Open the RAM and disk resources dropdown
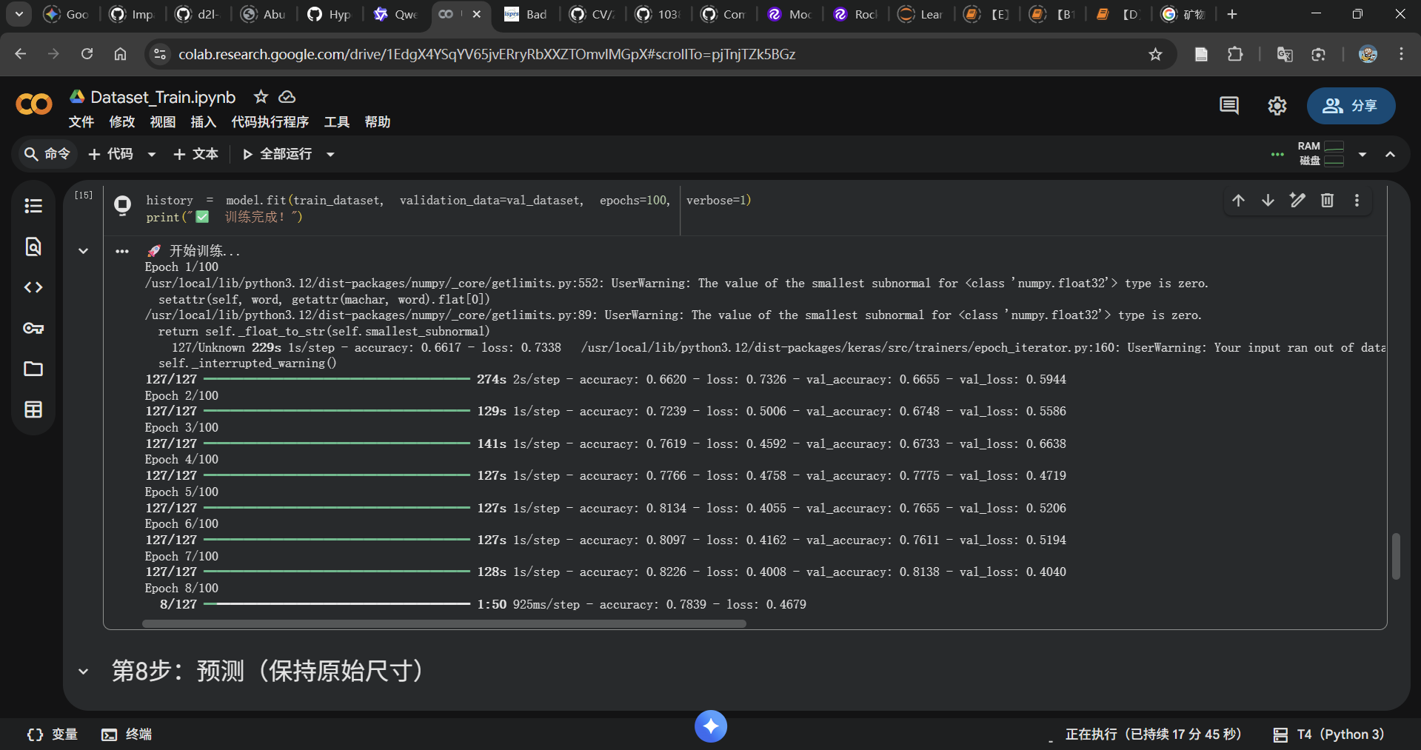Screen dimensions: 1421x750 coord(1364,154)
